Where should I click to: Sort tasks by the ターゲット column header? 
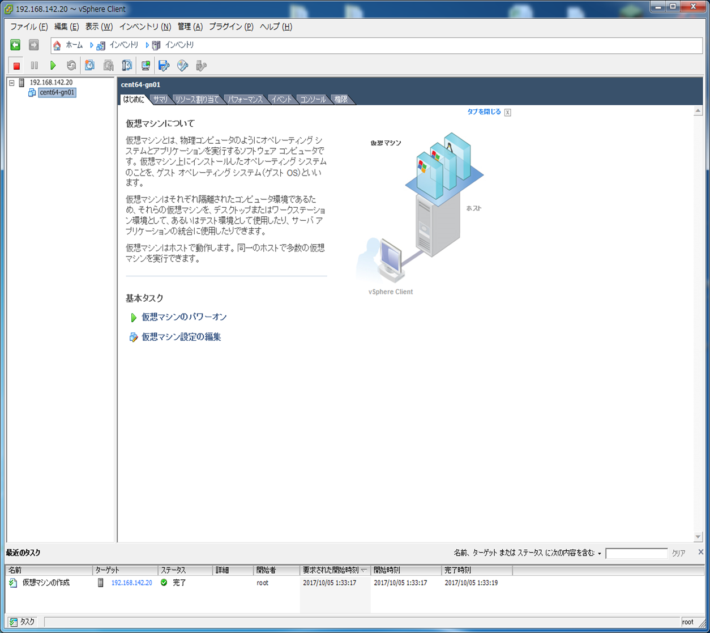125,570
